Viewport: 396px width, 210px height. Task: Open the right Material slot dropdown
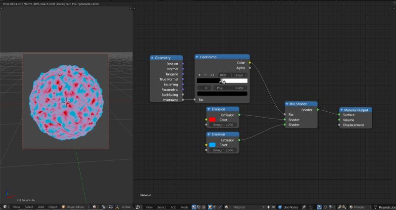pos(360,207)
